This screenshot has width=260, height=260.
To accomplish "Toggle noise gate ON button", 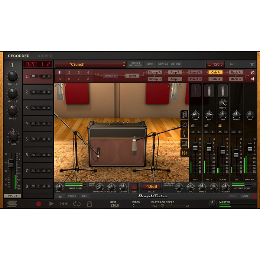I will coord(134,192).
